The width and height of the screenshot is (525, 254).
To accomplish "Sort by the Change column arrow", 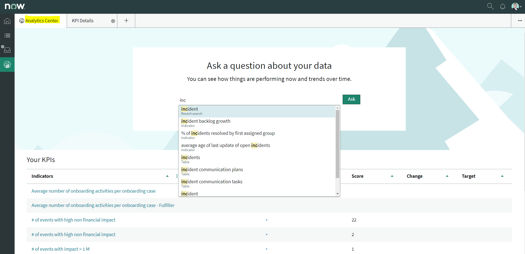I will pyautogui.click(x=447, y=176).
